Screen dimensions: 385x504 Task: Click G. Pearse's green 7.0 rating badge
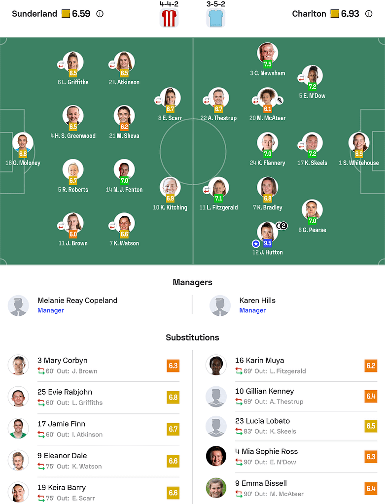(312, 220)
